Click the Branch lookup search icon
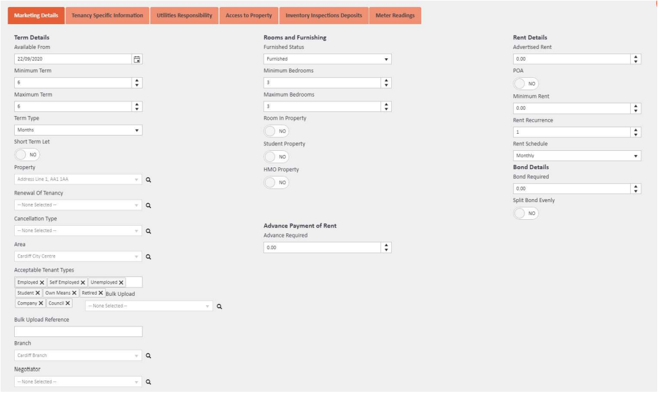 pyautogui.click(x=149, y=356)
